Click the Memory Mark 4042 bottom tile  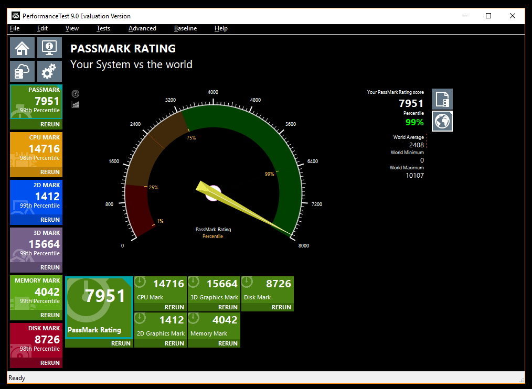(214, 326)
